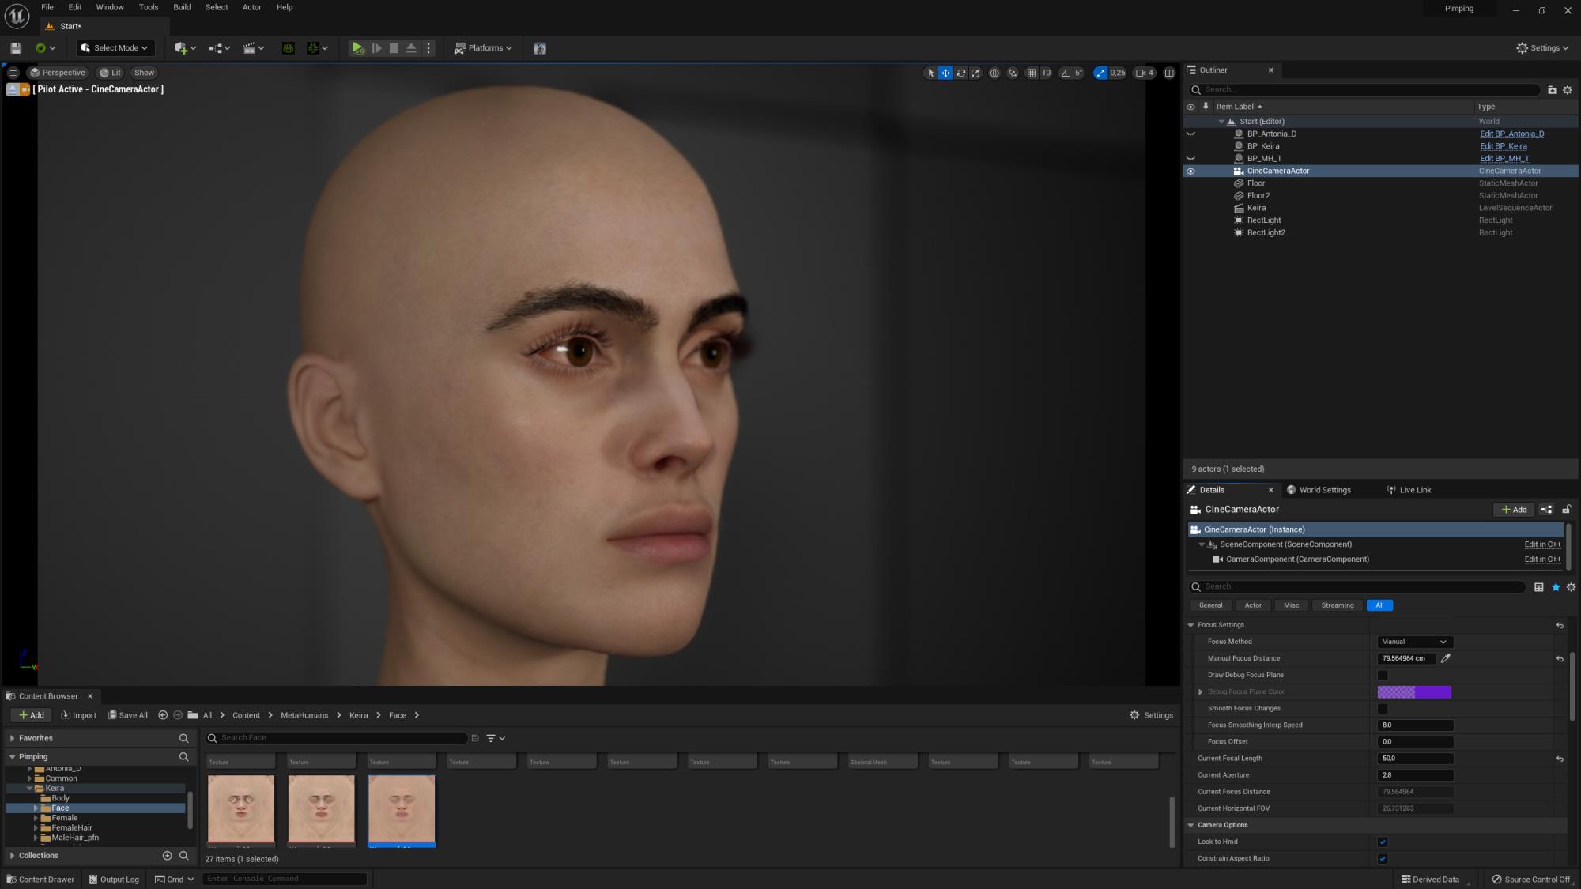Click Add button in Details panel

pos(1514,510)
